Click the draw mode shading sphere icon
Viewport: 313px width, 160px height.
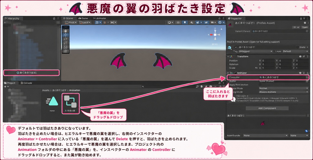point(169,23)
